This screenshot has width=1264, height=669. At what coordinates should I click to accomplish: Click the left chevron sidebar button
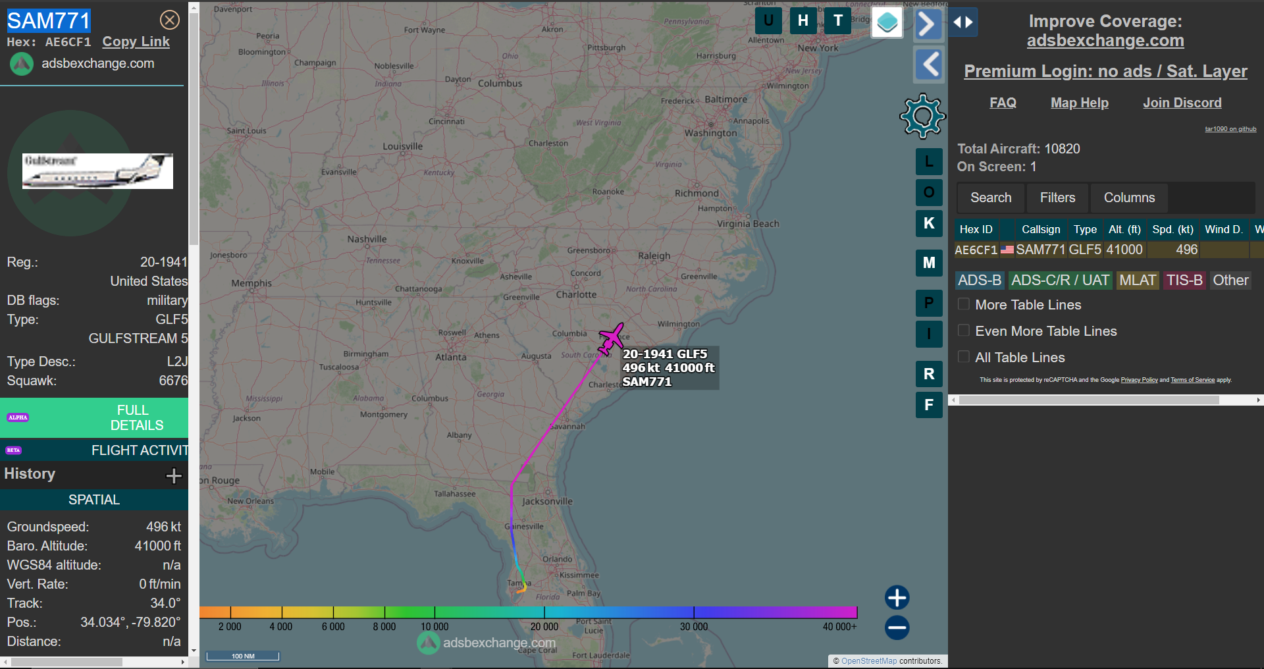(x=928, y=65)
